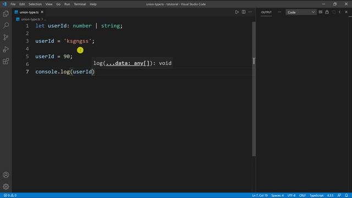
Task: Click the let keyword on line 1
Action: point(40,26)
